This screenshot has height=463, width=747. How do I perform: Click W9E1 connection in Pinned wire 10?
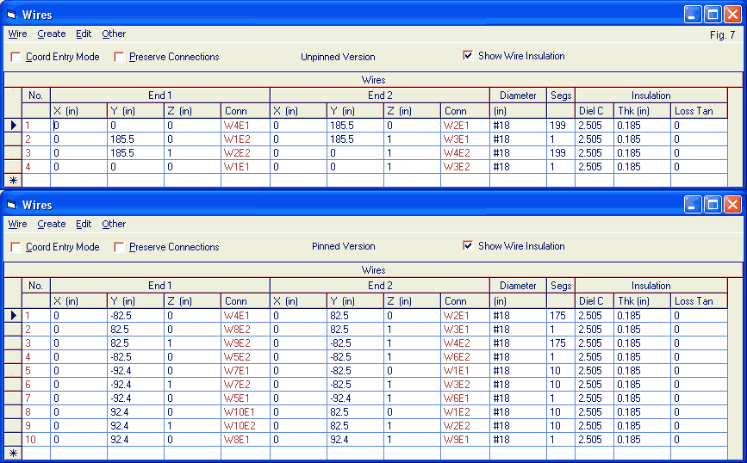[465, 439]
